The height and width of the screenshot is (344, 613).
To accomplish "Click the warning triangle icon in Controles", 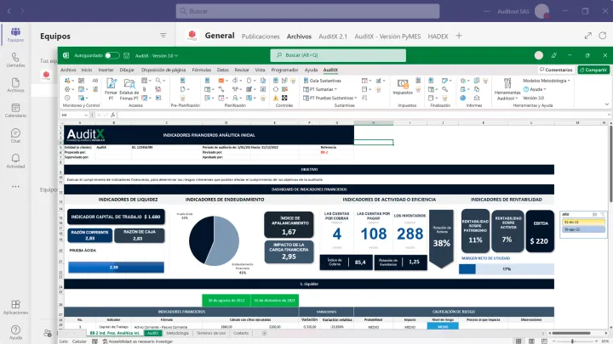I will click(x=276, y=99).
